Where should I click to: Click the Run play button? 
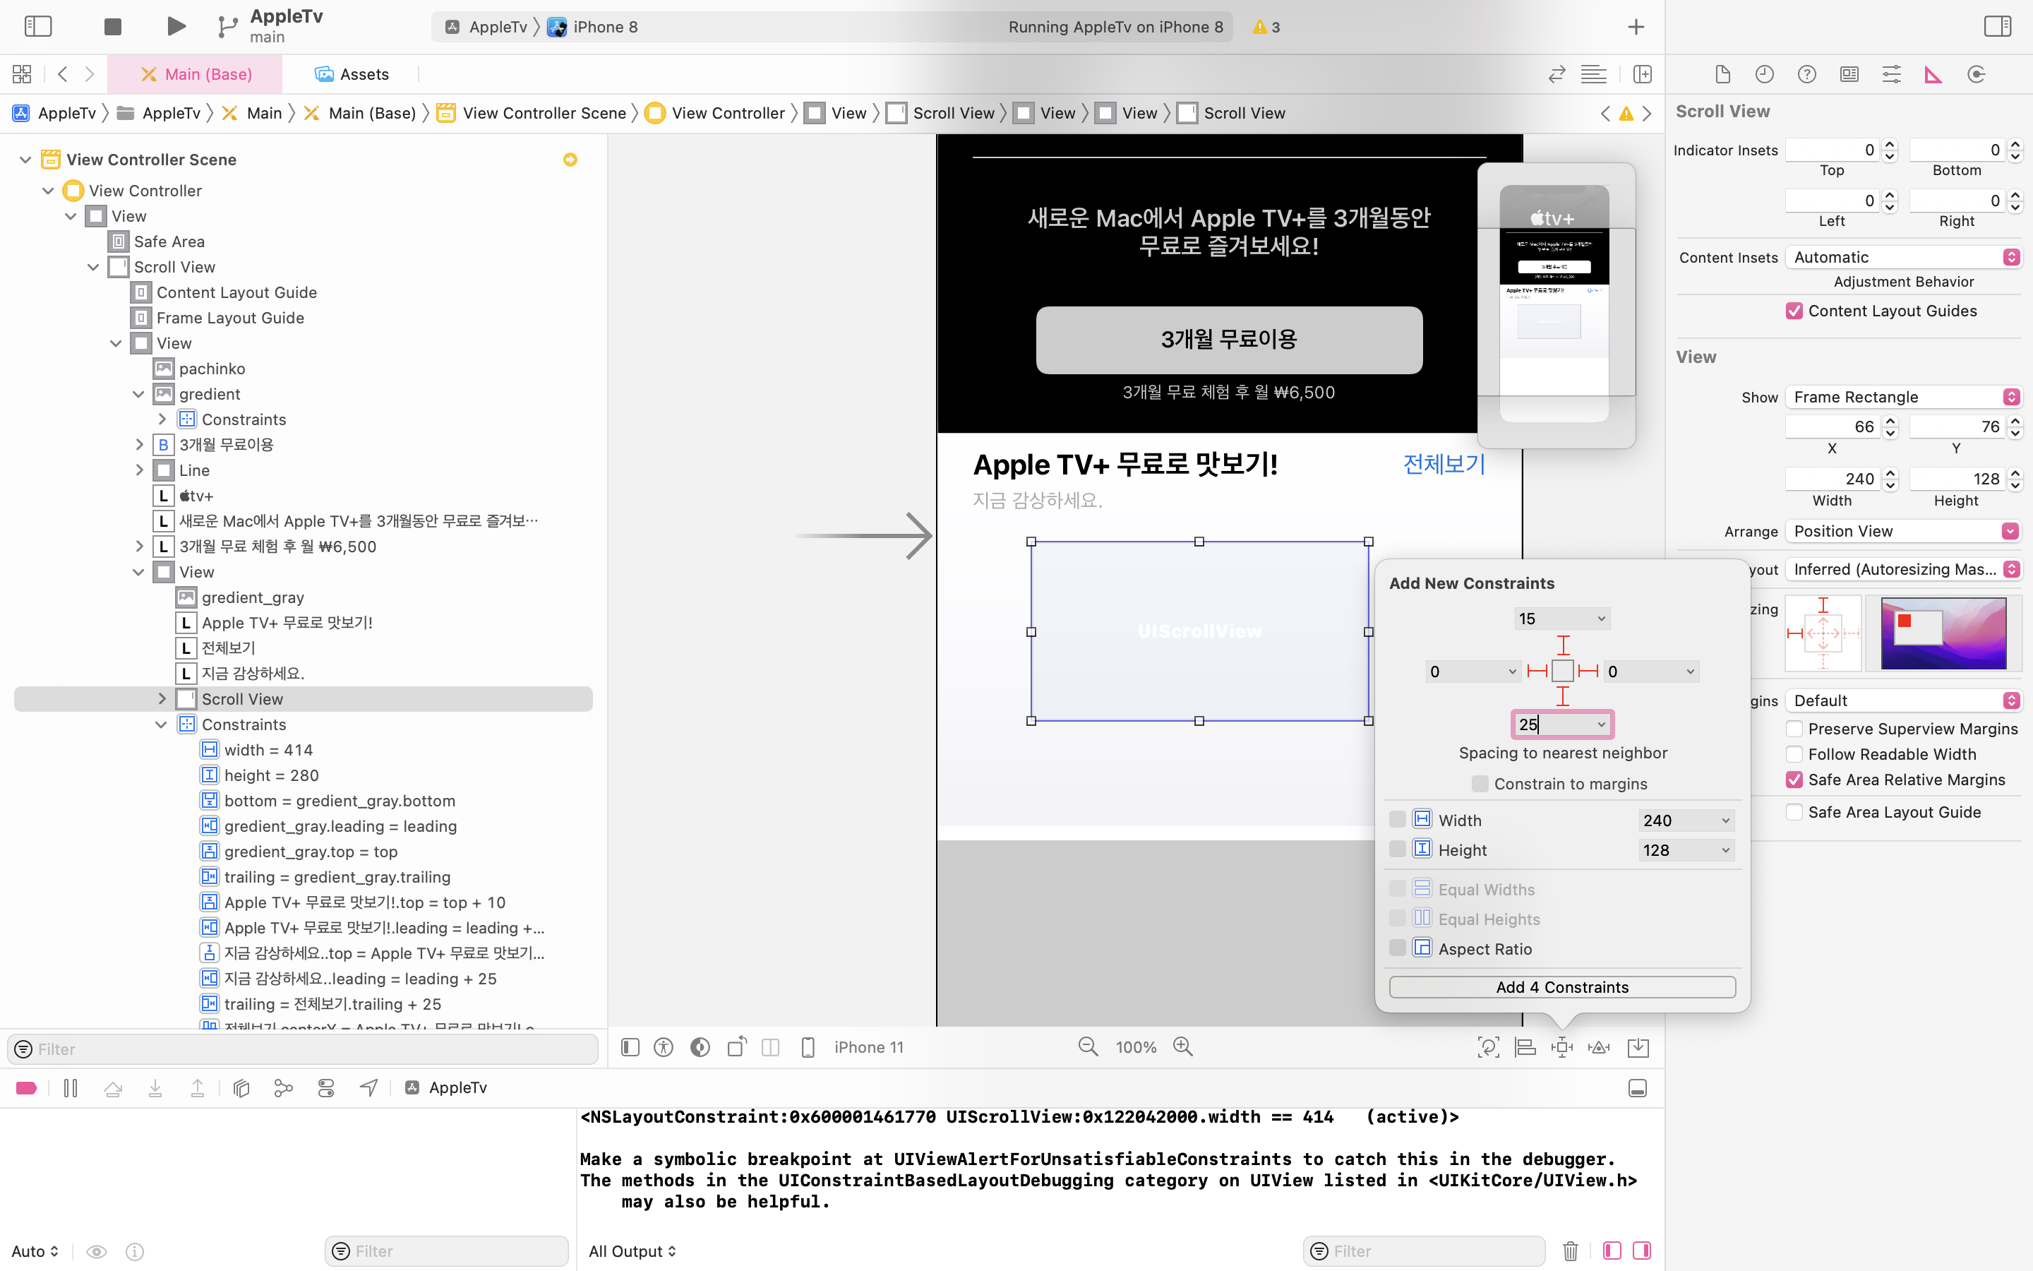click(176, 26)
